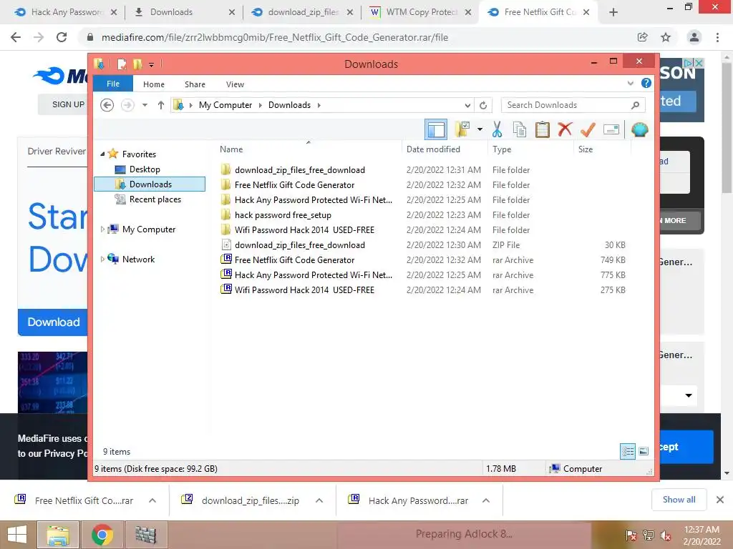This screenshot has width=733, height=549.
Task: Open the View ribbon tab
Action: coord(235,84)
